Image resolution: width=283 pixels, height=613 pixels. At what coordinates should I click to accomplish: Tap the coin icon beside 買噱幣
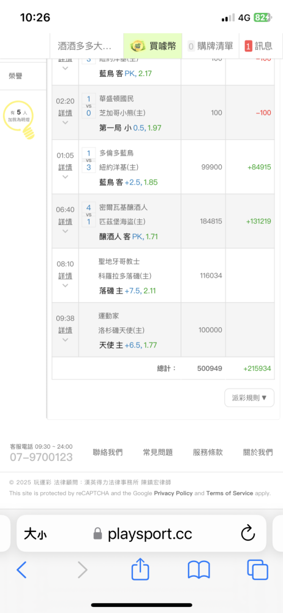pyautogui.click(x=138, y=46)
